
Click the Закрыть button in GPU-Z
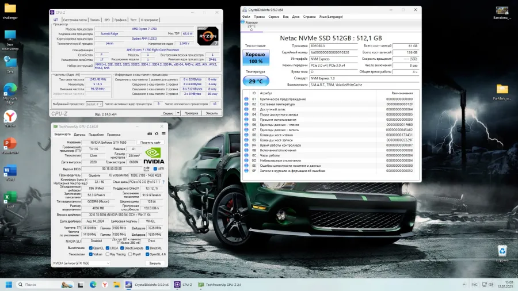point(155,263)
